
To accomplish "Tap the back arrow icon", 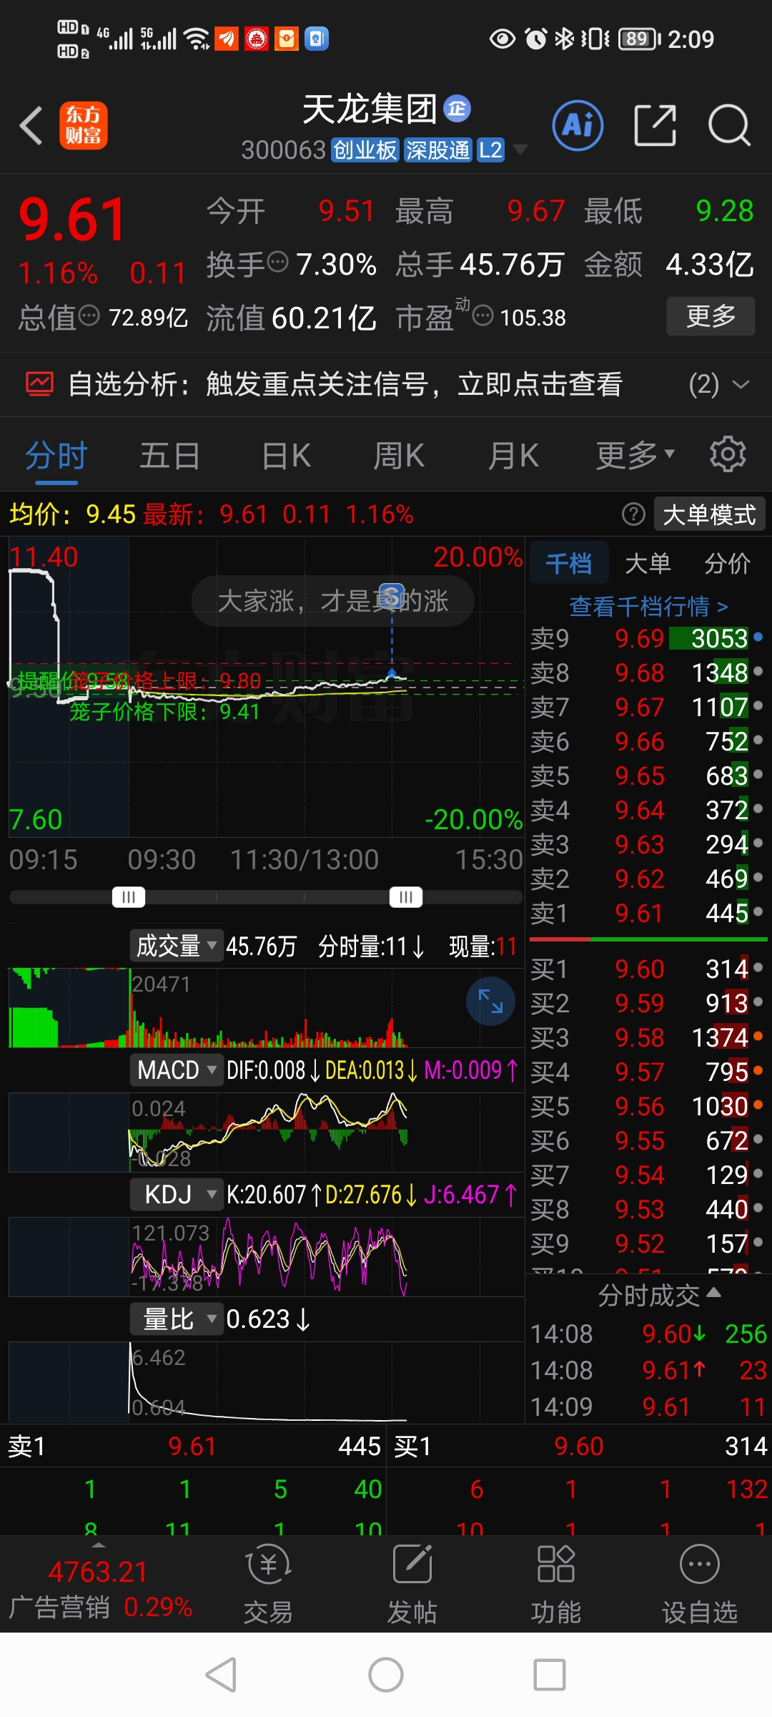I will tap(31, 126).
